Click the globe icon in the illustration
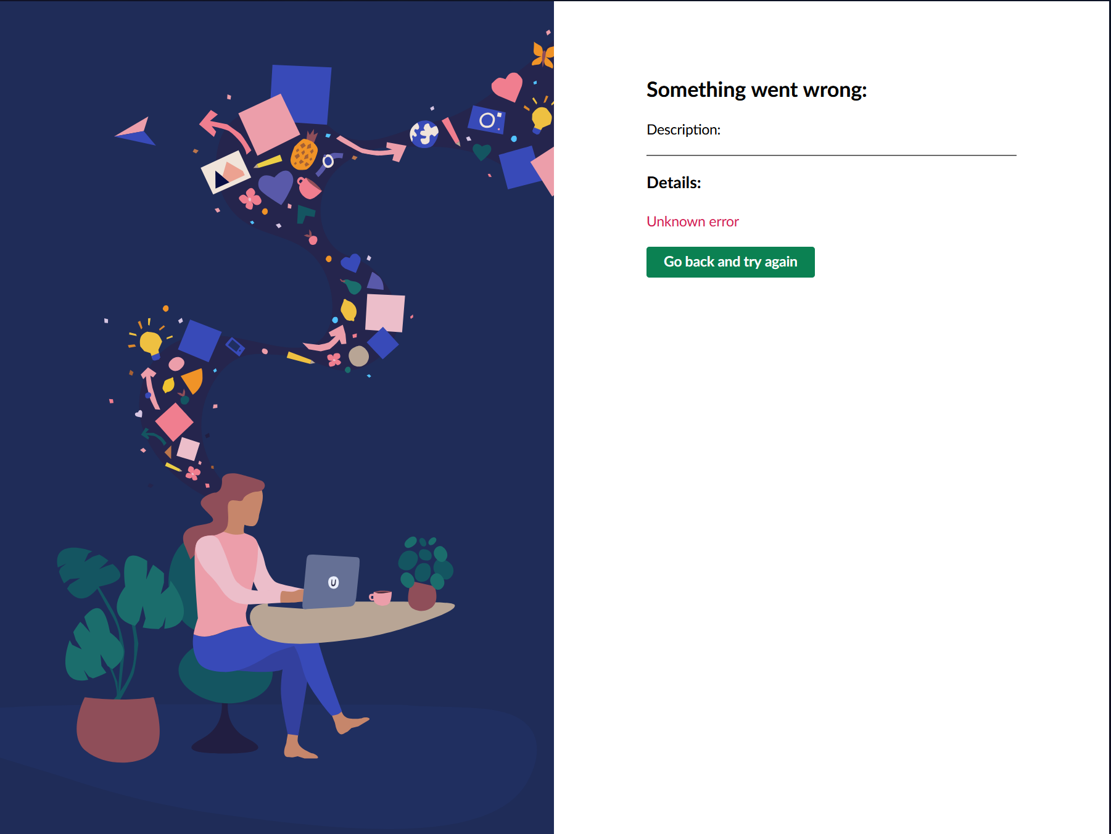The height and width of the screenshot is (834, 1111). pos(424,134)
